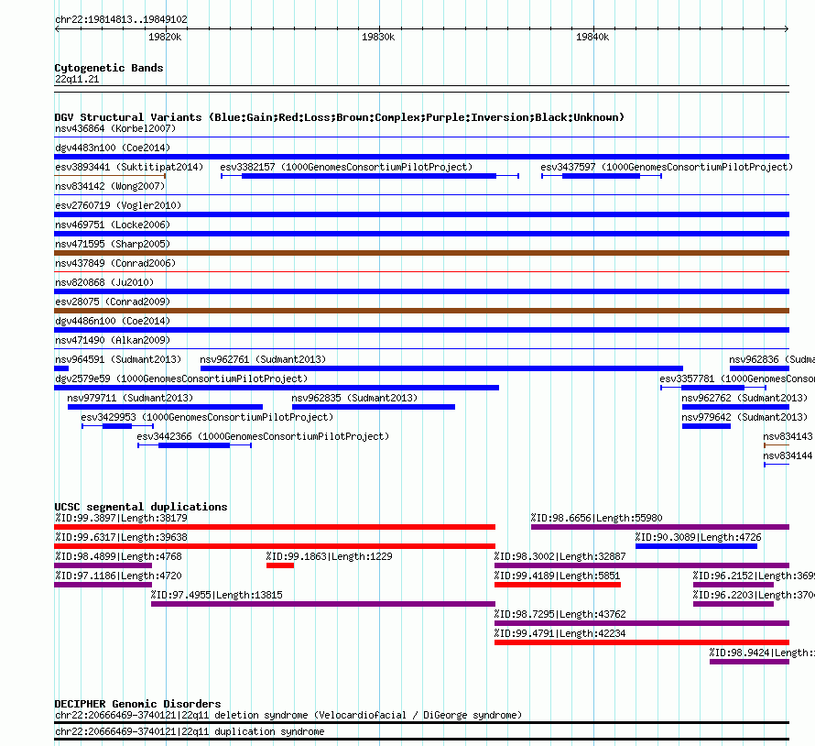This screenshot has height=746, width=815.
Task: Open nsv834142 (Wong2007) variant label
Action: pyautogui.click(x=110, y=186)
